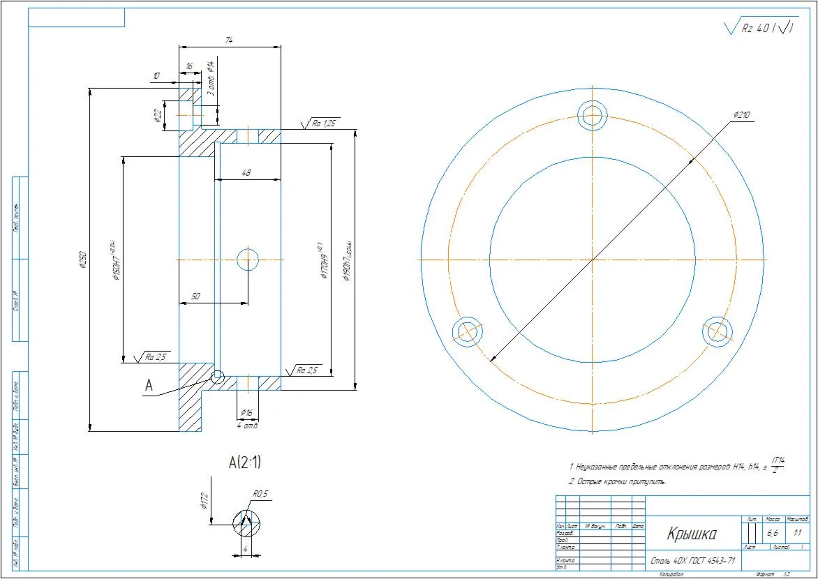This screenshot has width=818, height=579.
Task: Click the mass value '6,6'
Action: 772,534
